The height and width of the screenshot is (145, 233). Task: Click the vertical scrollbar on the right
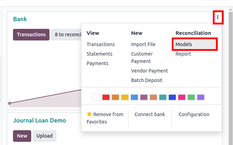click(231, 75)
